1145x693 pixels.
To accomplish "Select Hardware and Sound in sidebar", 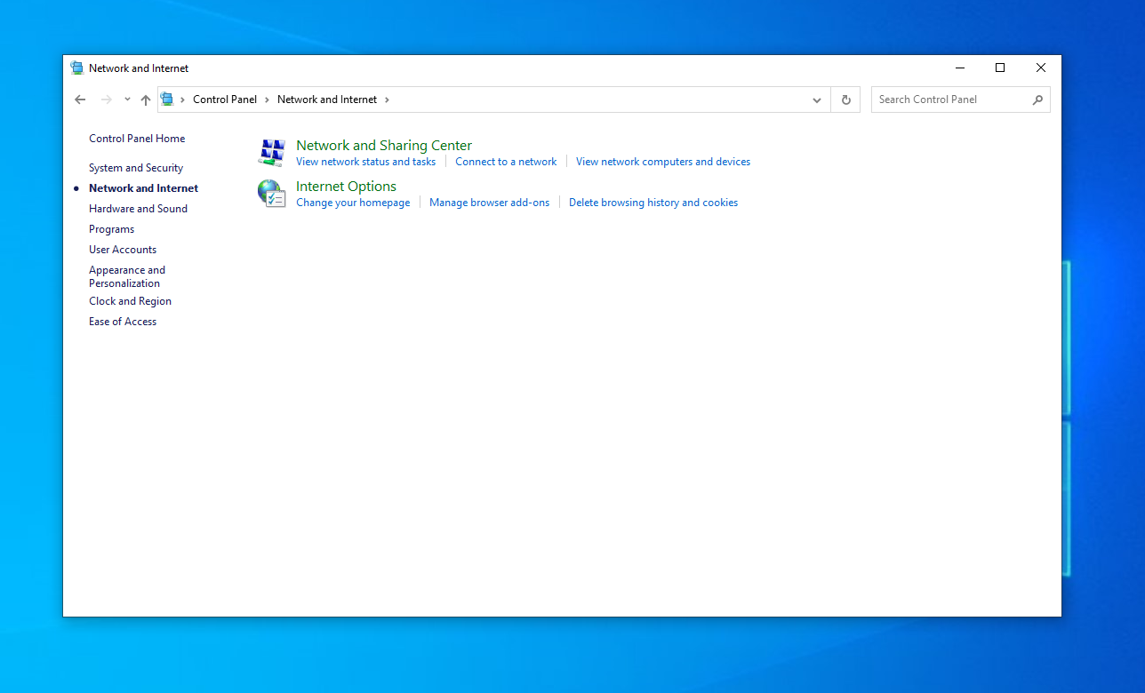I will click(x=138, y=209).
